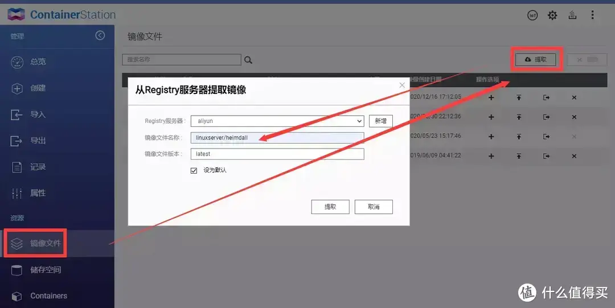Open the settings gear in the header

552,15
